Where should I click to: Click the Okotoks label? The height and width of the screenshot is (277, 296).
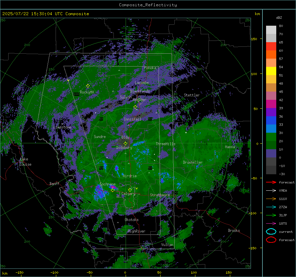(132, 220)
